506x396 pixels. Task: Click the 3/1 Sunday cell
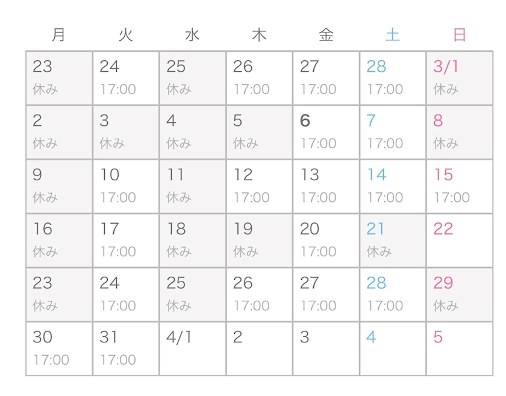point(459,78)
